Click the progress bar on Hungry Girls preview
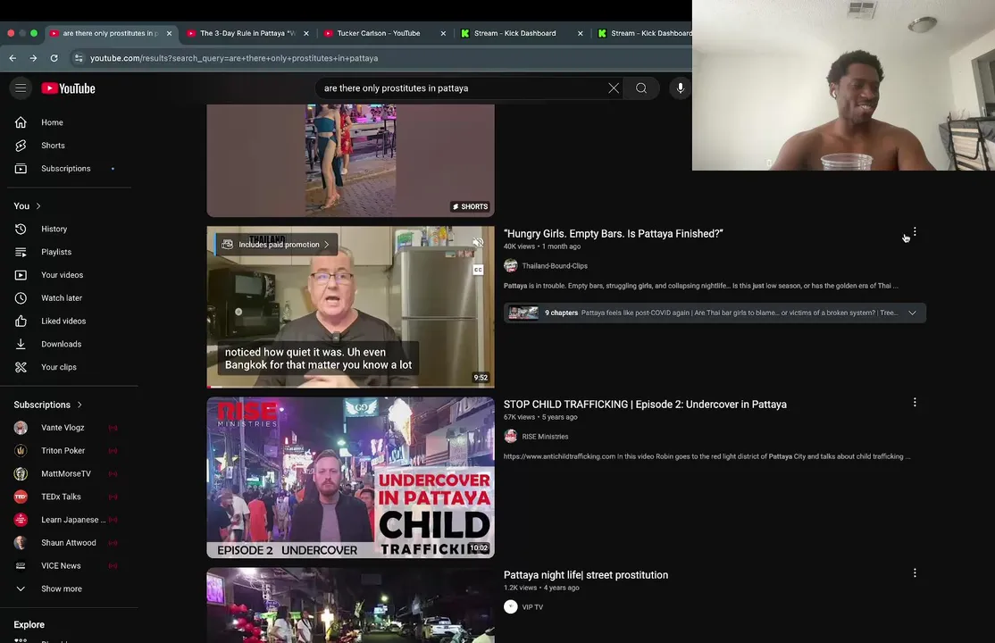This screenshot has height=643, width=995. pyautogui.click(x=350, y=386)
